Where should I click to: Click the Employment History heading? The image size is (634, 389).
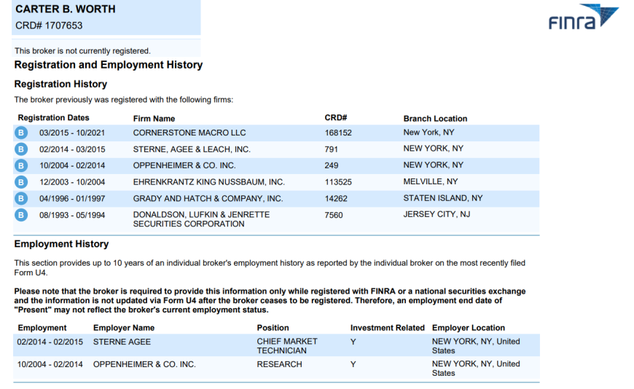click(61, 244)
